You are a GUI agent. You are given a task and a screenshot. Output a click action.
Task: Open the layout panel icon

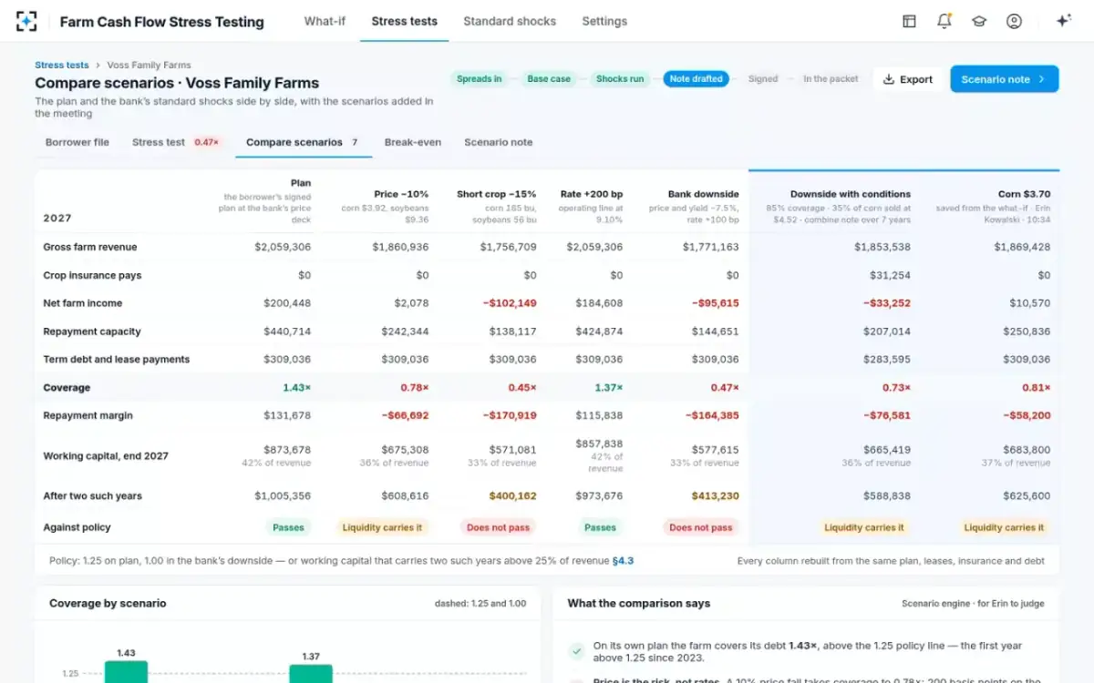coord(909,21)
